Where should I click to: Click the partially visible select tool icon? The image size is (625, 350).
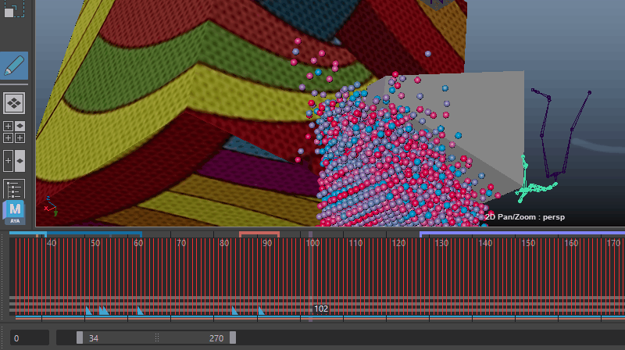click(13, 9)
